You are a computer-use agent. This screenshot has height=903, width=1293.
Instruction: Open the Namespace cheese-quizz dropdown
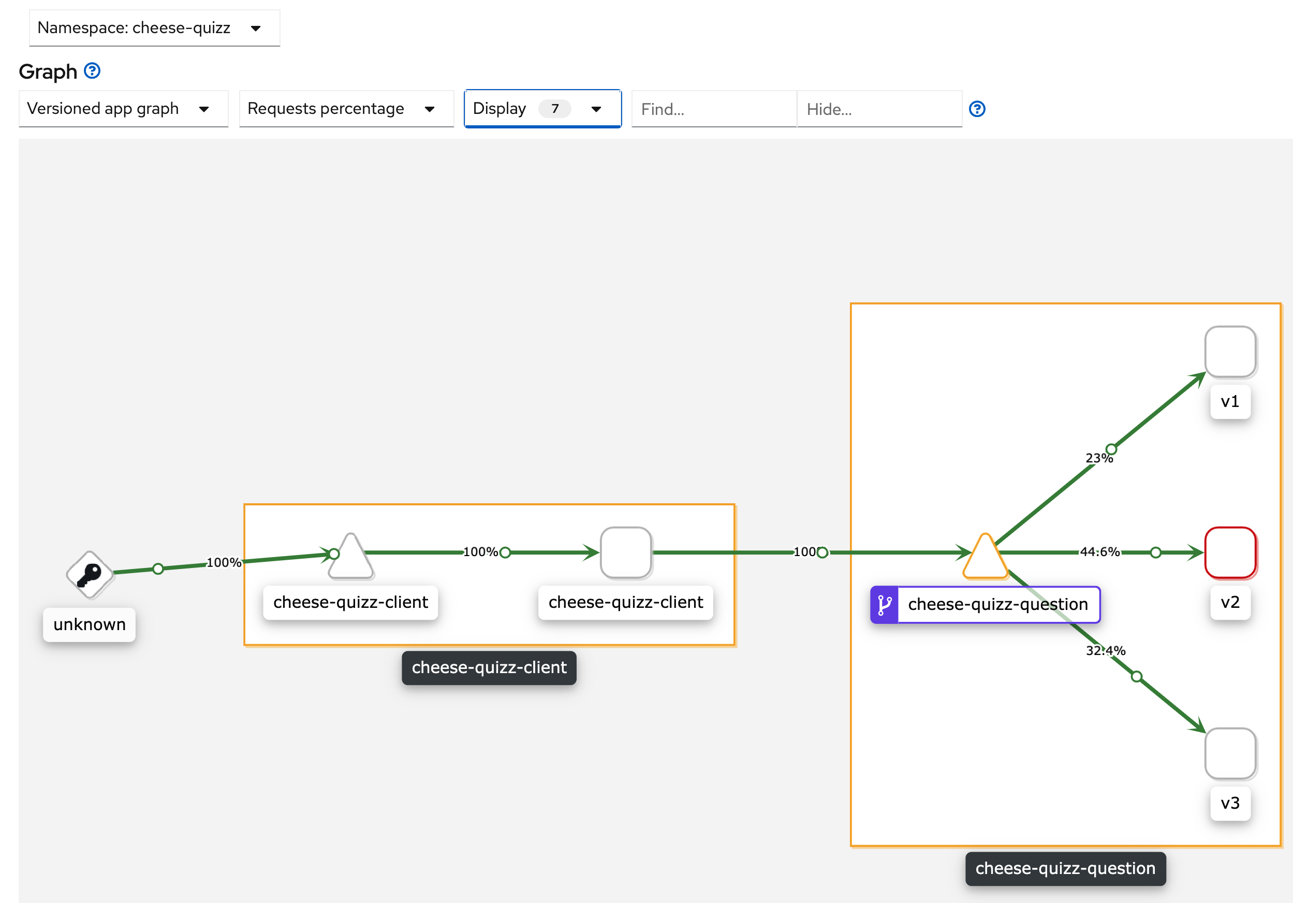click(x=154, y=27)
